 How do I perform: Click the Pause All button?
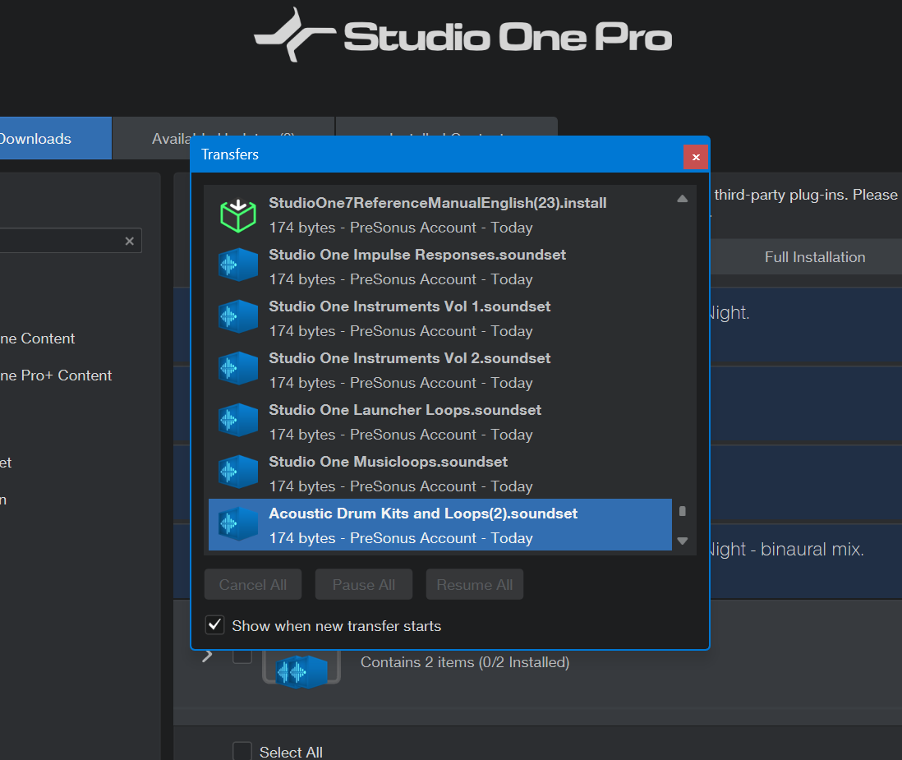click(x=364, y=584)
